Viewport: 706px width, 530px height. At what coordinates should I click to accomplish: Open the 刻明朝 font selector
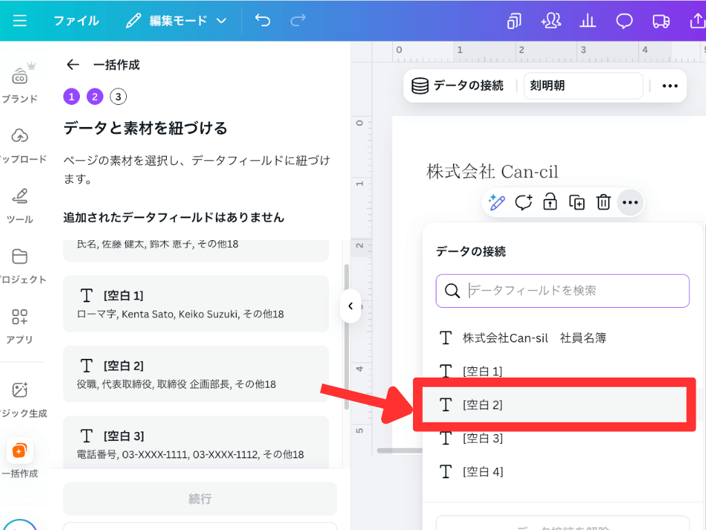(583, 86)
